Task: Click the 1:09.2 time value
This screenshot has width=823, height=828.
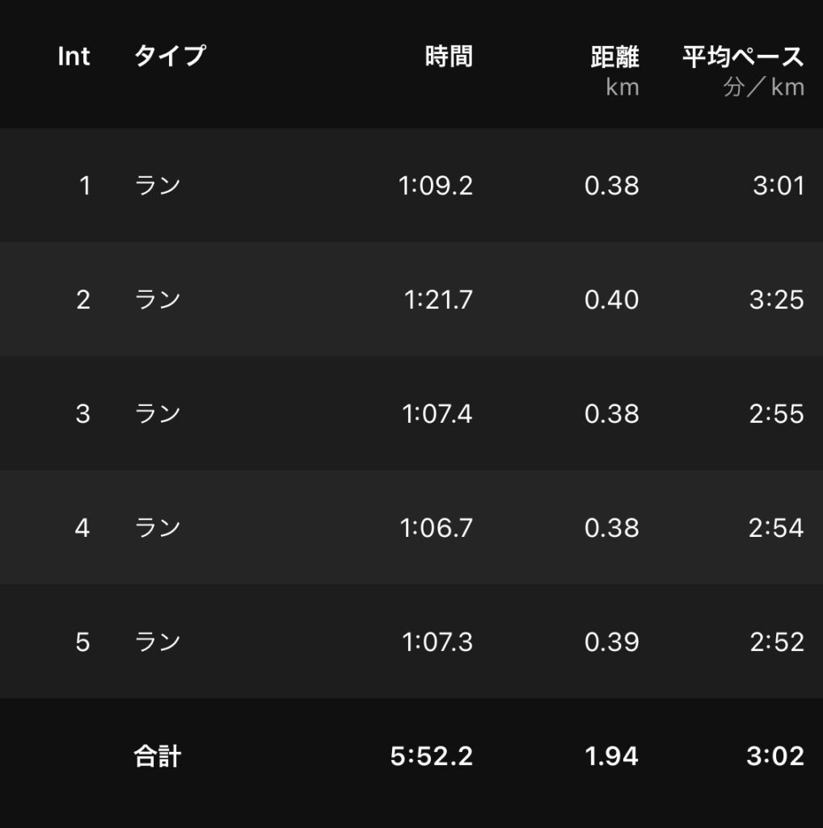Action: (436, 186)
